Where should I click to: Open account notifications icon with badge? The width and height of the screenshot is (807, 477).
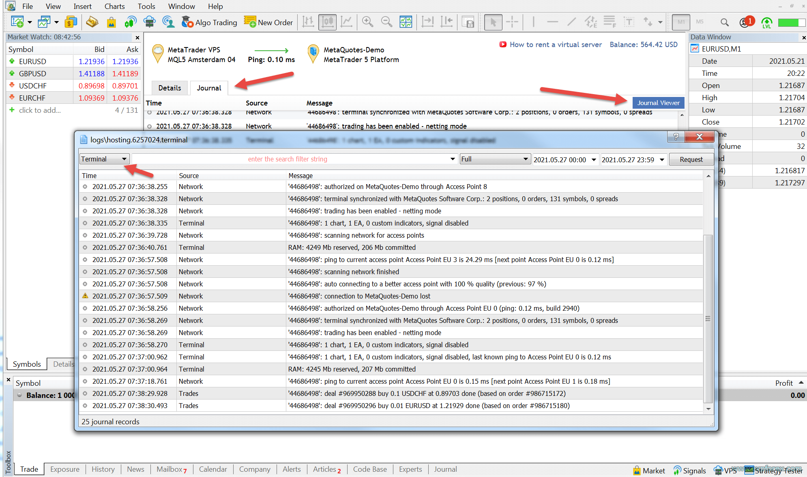pyautogui.click(x=747, y=22)
